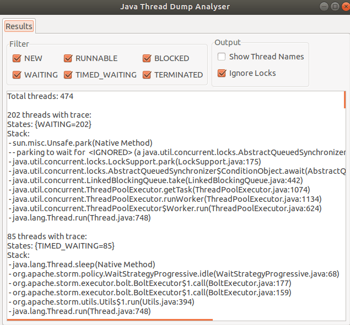The width and height of the screenshot is (350, 325).
Task: Maximize the analyser window
Action: click(333, 6)
